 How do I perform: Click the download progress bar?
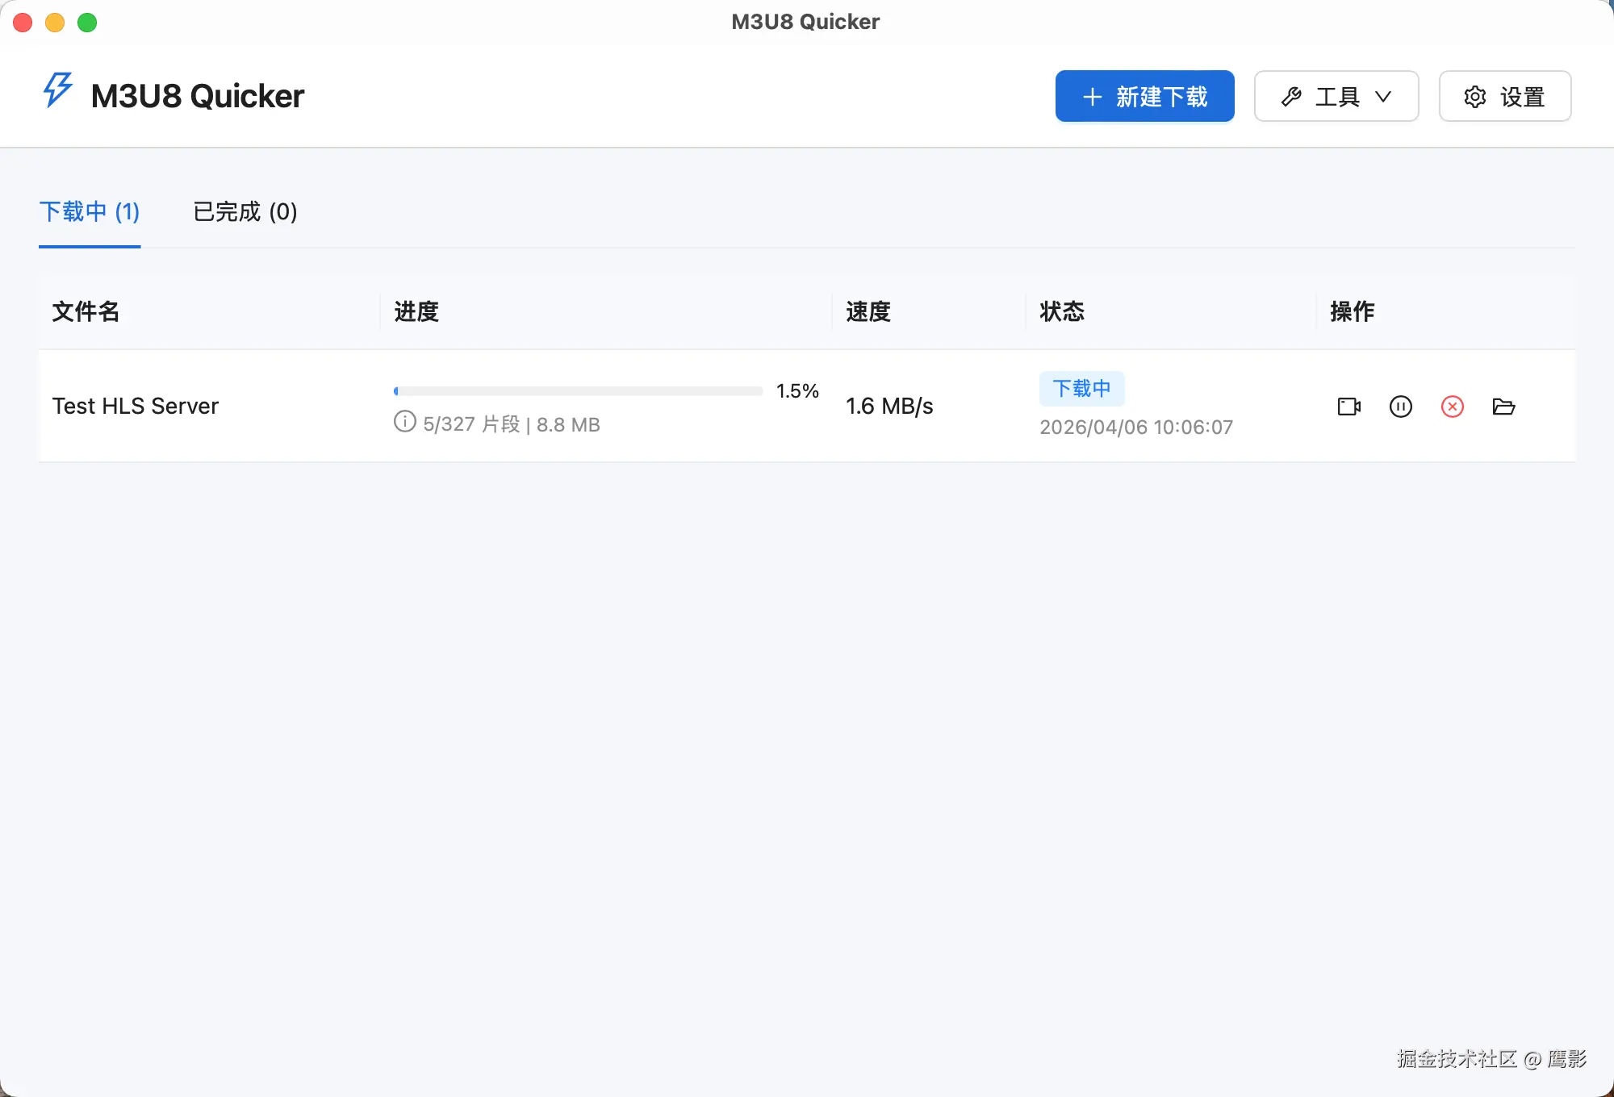click(578, 391)
